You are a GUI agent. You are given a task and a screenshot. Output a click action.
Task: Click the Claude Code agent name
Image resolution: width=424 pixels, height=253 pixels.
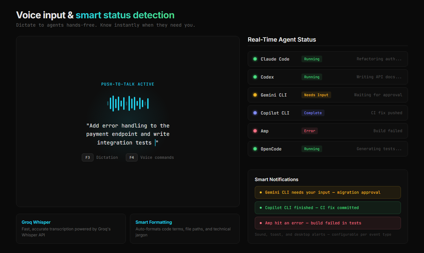pyautogui.click(x=275, y=59)
